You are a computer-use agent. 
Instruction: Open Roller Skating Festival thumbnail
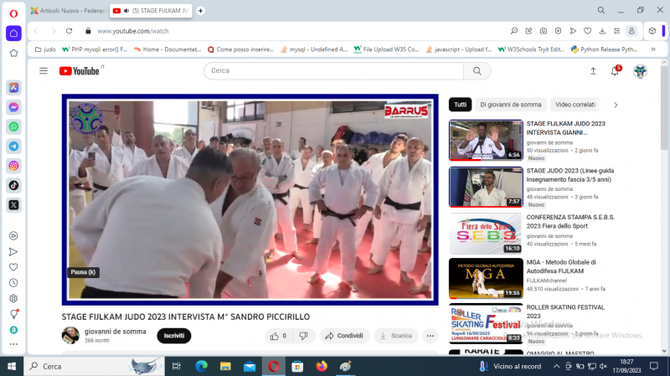click(x=486, y=323)
